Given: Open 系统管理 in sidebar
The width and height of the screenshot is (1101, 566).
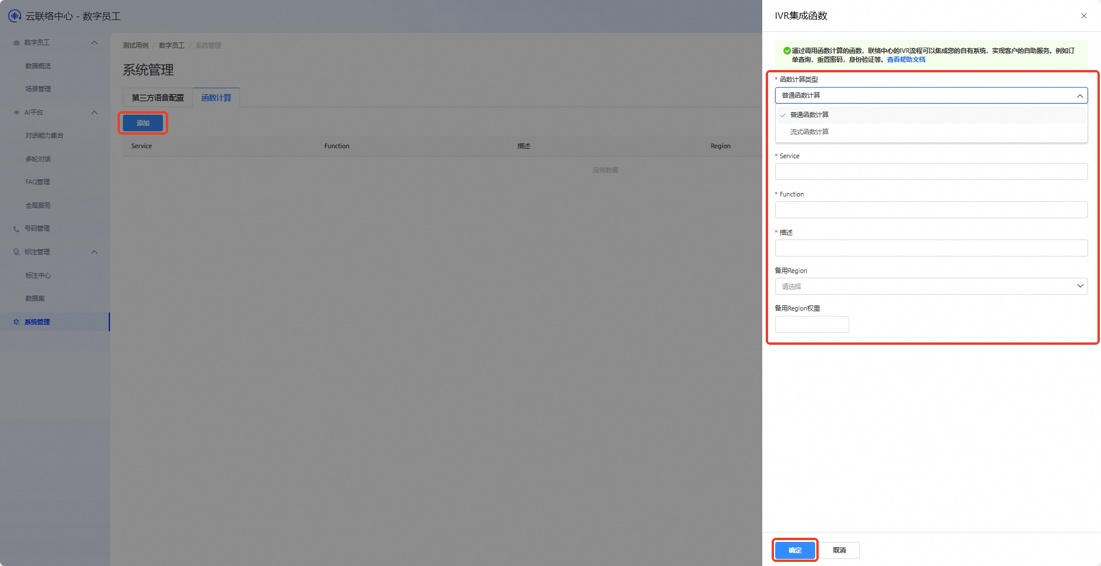Looking at the screenshot, I should 55,322.
